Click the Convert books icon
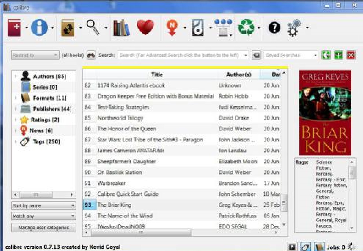 point(68,27)
